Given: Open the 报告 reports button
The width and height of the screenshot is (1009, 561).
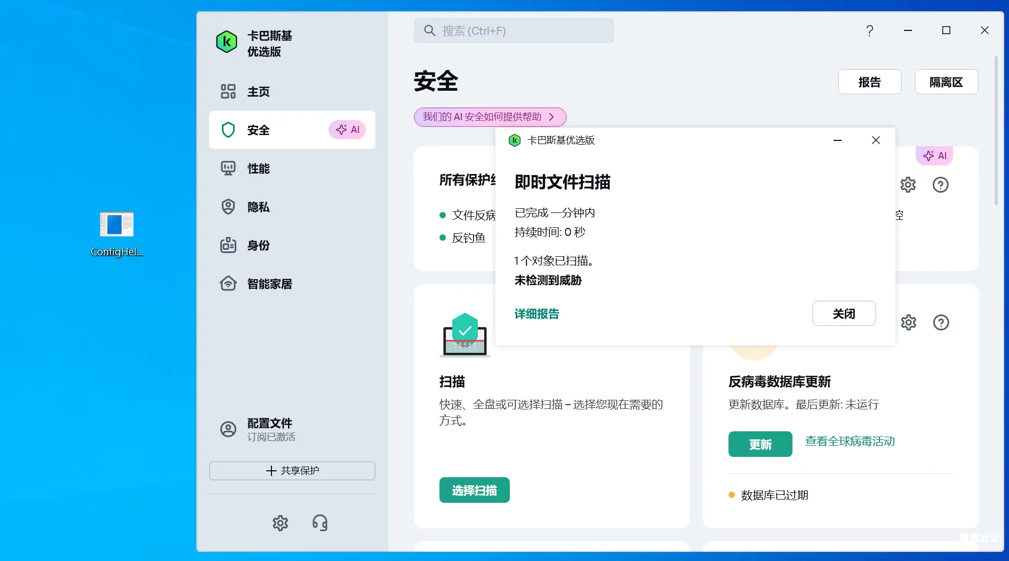Looking at the screenshot, I should (869, 82).
